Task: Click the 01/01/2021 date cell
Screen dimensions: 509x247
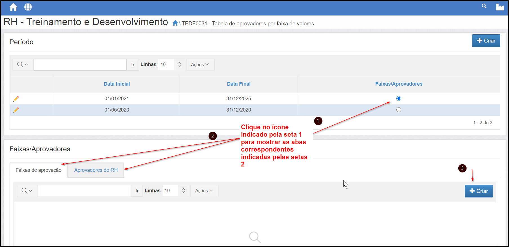Action: [x=117, y=99]
